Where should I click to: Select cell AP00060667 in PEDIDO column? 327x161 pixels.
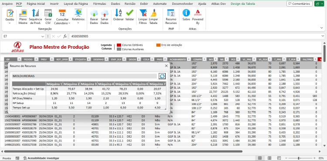click(x=29, y=117)
